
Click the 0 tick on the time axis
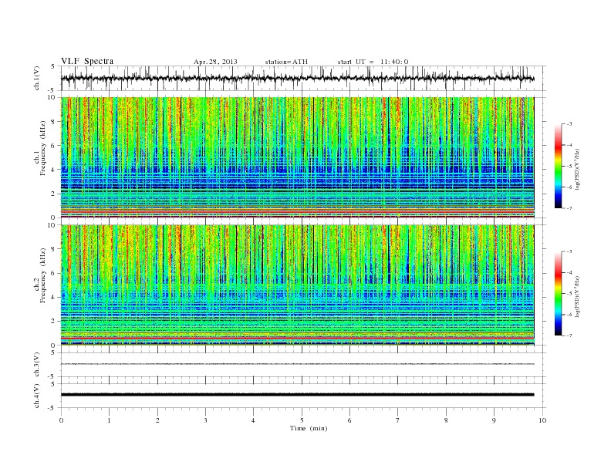click(x=61, y=420)
